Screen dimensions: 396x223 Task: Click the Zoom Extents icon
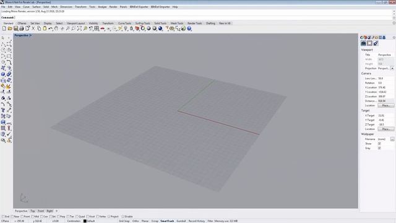pyautogui.click(x=79, y=28)
